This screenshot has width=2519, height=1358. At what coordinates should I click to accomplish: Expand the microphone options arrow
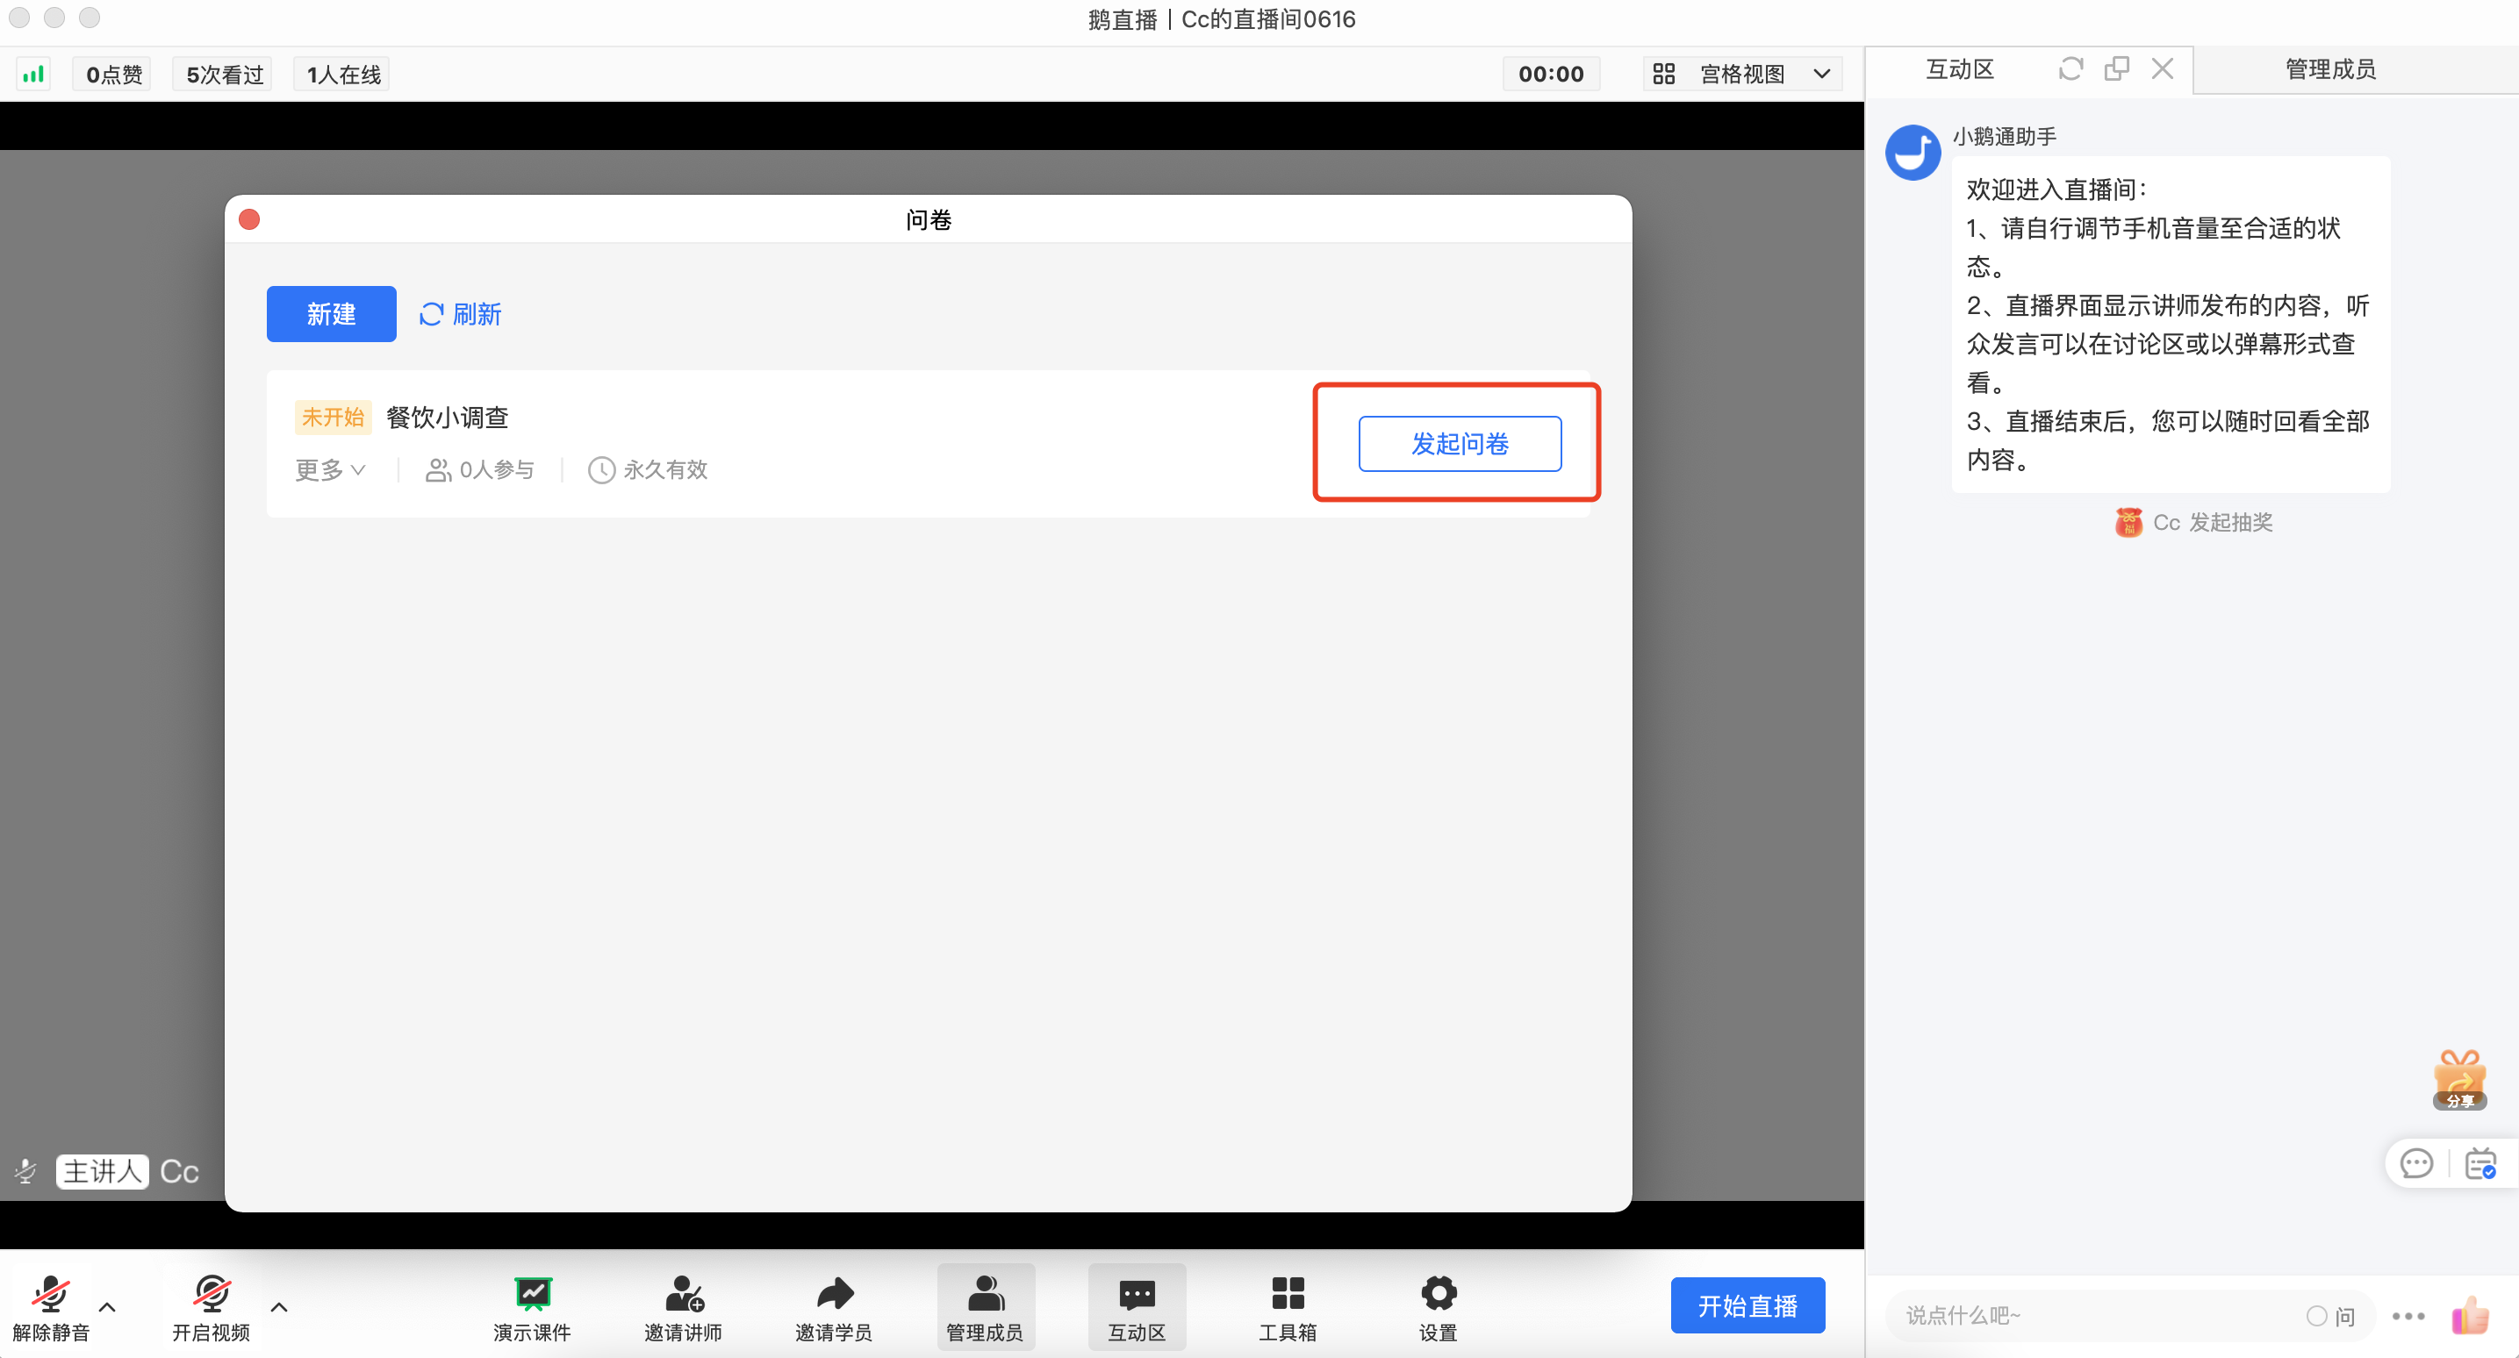point(108,1306)
